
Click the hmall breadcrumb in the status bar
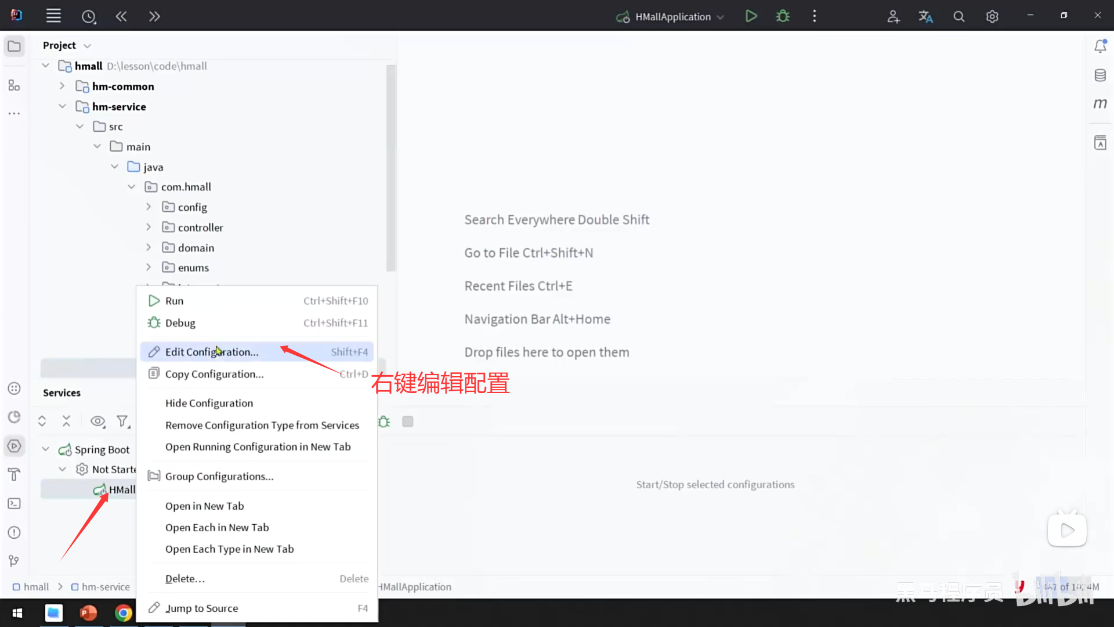point(35,586)
